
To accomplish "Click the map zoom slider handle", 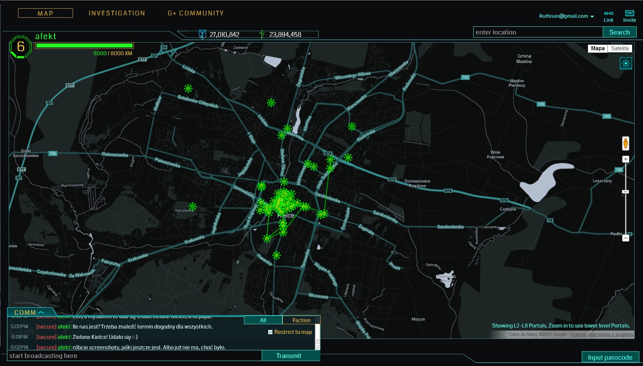I will click(x=625, y=192).
